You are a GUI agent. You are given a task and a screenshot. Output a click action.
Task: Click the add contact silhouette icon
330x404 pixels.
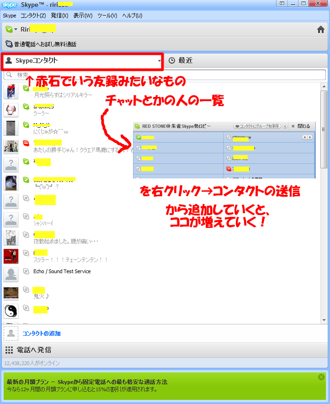(11, 334)
